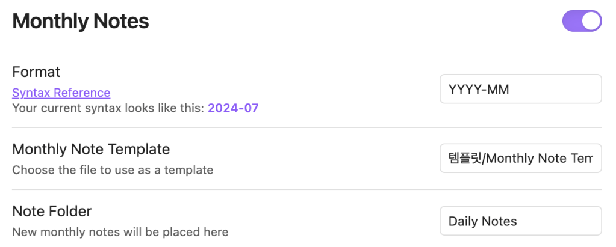Click the Note Folder setting title
Viewport: 616px width, 247px height.
pos(52,212)
